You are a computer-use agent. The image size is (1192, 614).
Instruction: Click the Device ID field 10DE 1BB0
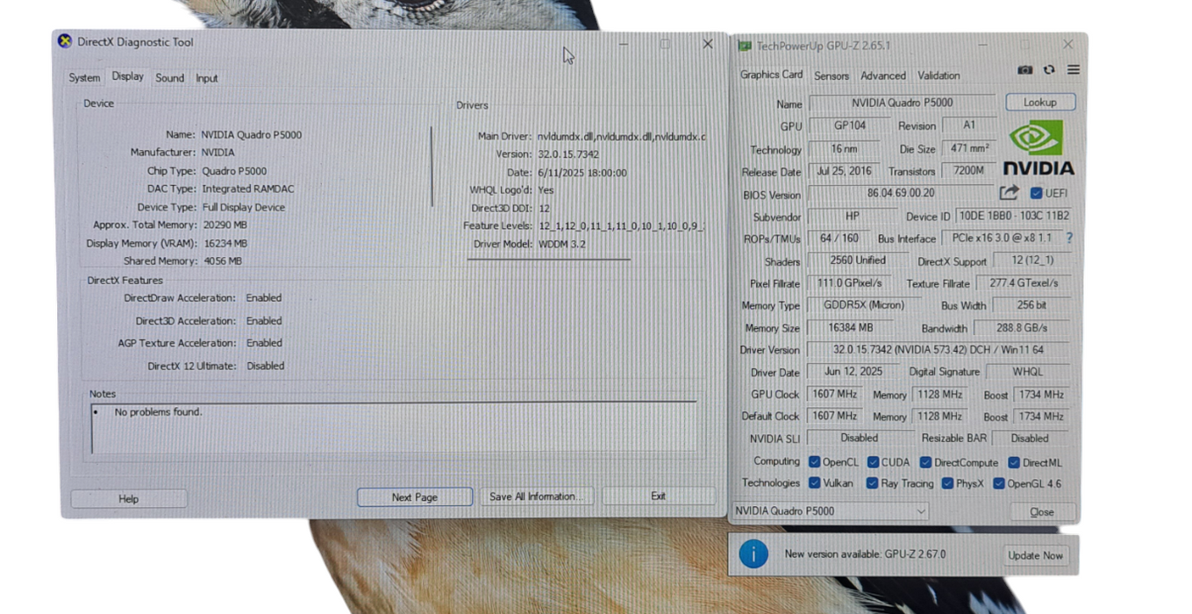click(1013, 216)
